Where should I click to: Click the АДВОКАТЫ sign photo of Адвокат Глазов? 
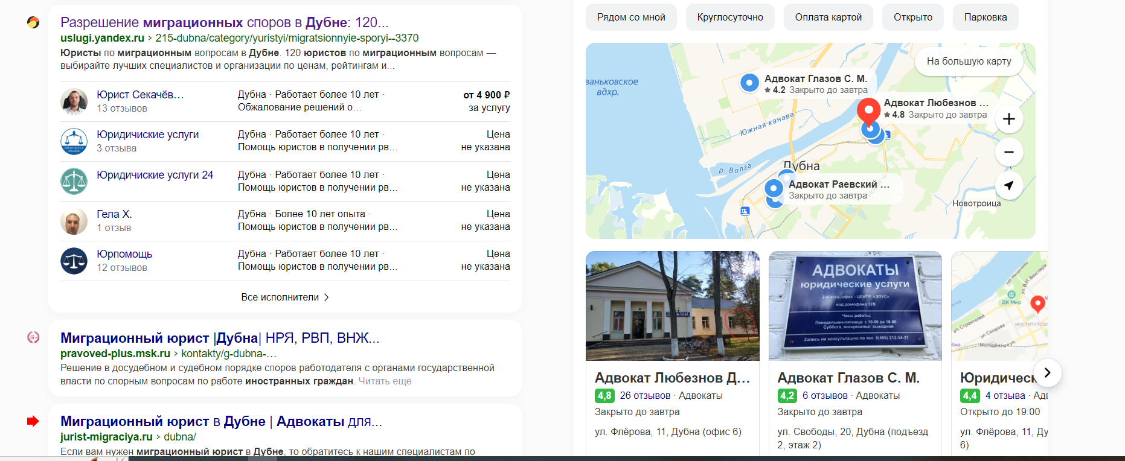click(855, 306)
